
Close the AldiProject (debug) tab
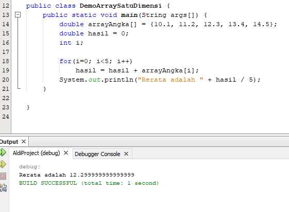[x=66, y=153]
